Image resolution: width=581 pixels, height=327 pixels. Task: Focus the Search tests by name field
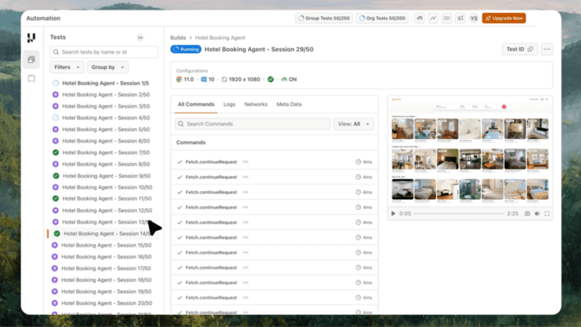pos(104,52)
